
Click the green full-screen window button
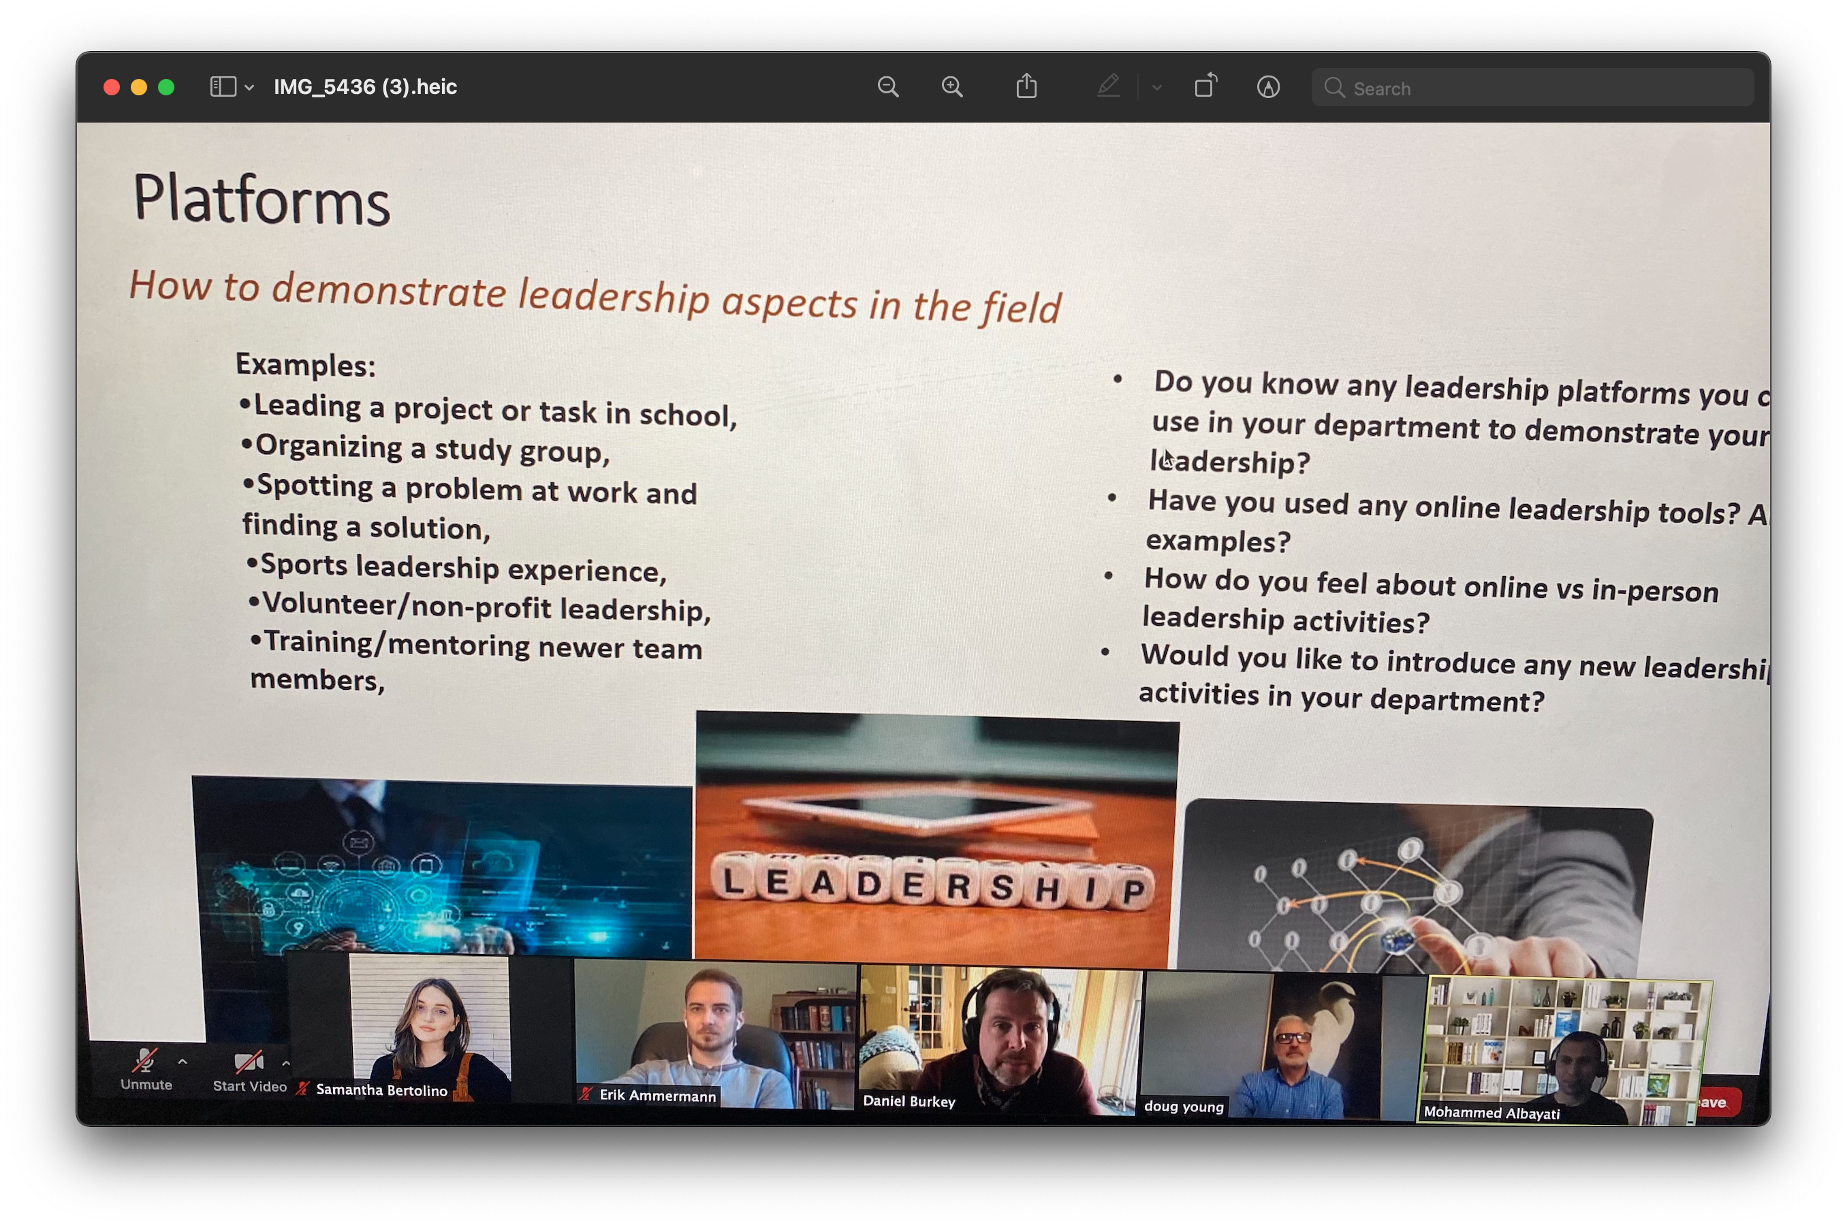click(x=166, y=87)
